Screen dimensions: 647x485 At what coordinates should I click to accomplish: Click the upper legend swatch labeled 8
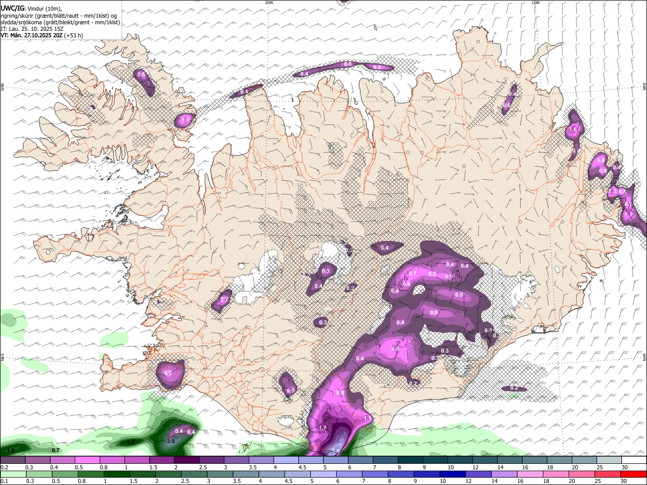(410, 460)
